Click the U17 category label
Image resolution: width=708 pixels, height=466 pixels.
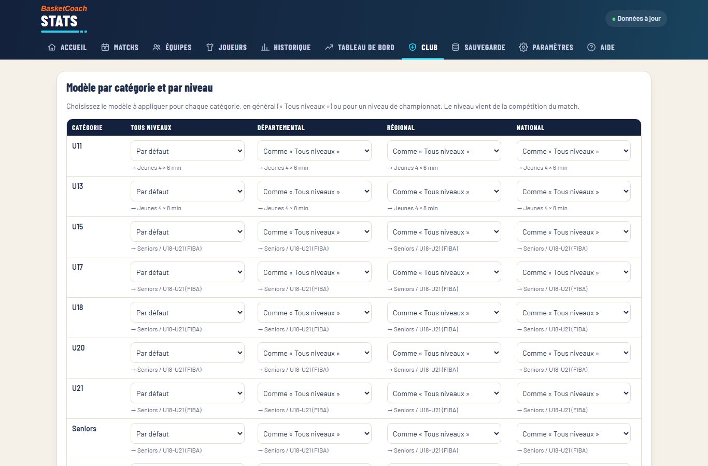tap(78, 267)
